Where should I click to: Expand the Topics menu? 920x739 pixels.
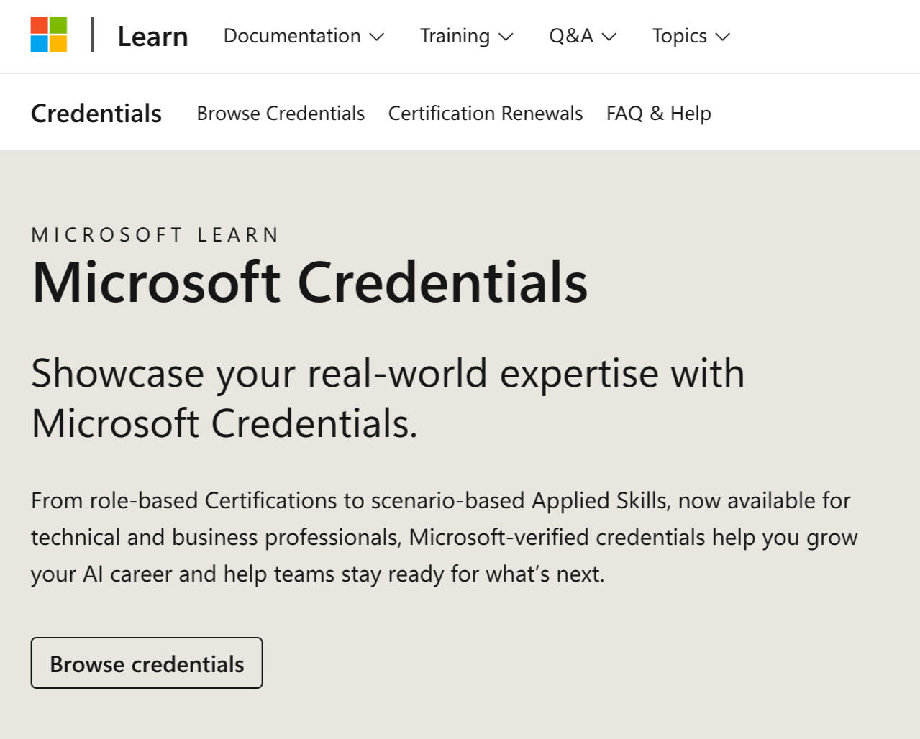tap(679, 35)
